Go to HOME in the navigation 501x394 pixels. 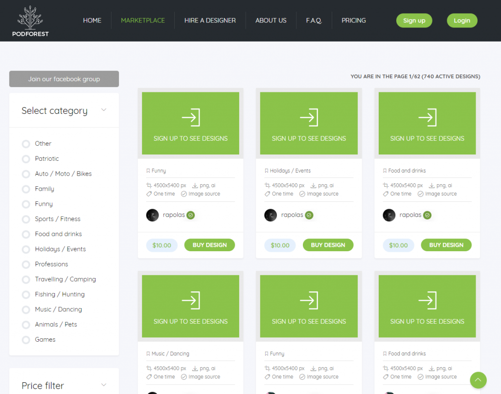(92, 21)
